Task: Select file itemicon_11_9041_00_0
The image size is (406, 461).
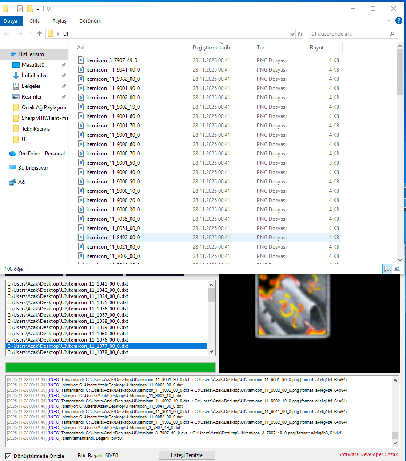Action: [x=113, y=70]
